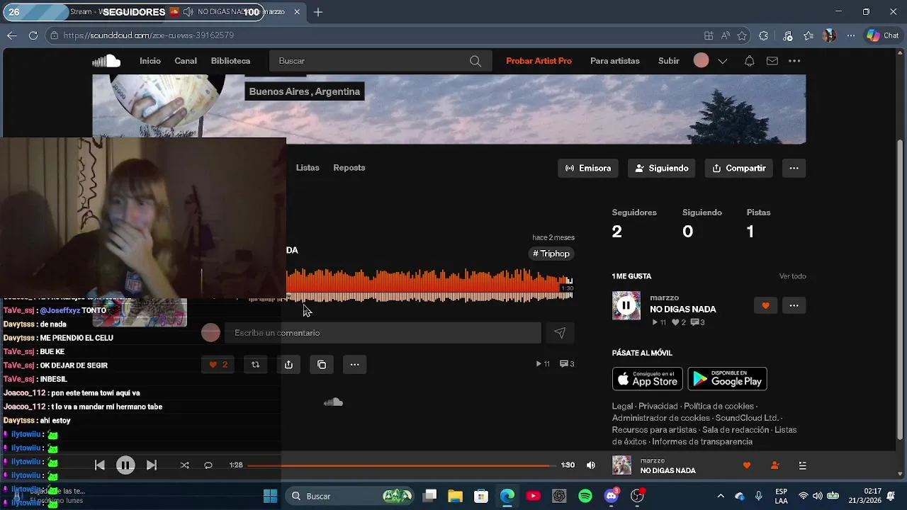Toggle follow artist icon in player bar
907x510 pixels.
click(x=774, y=465)
